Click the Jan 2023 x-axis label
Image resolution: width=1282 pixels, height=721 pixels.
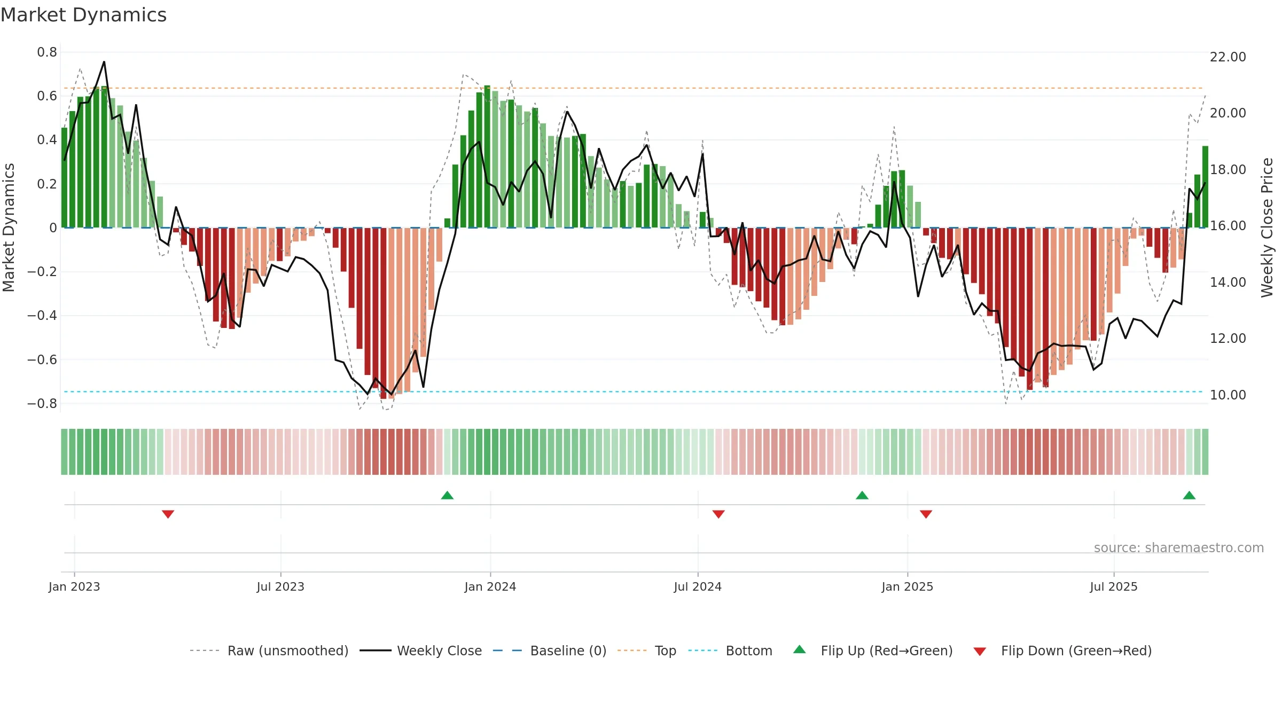(x=74, y=586)
